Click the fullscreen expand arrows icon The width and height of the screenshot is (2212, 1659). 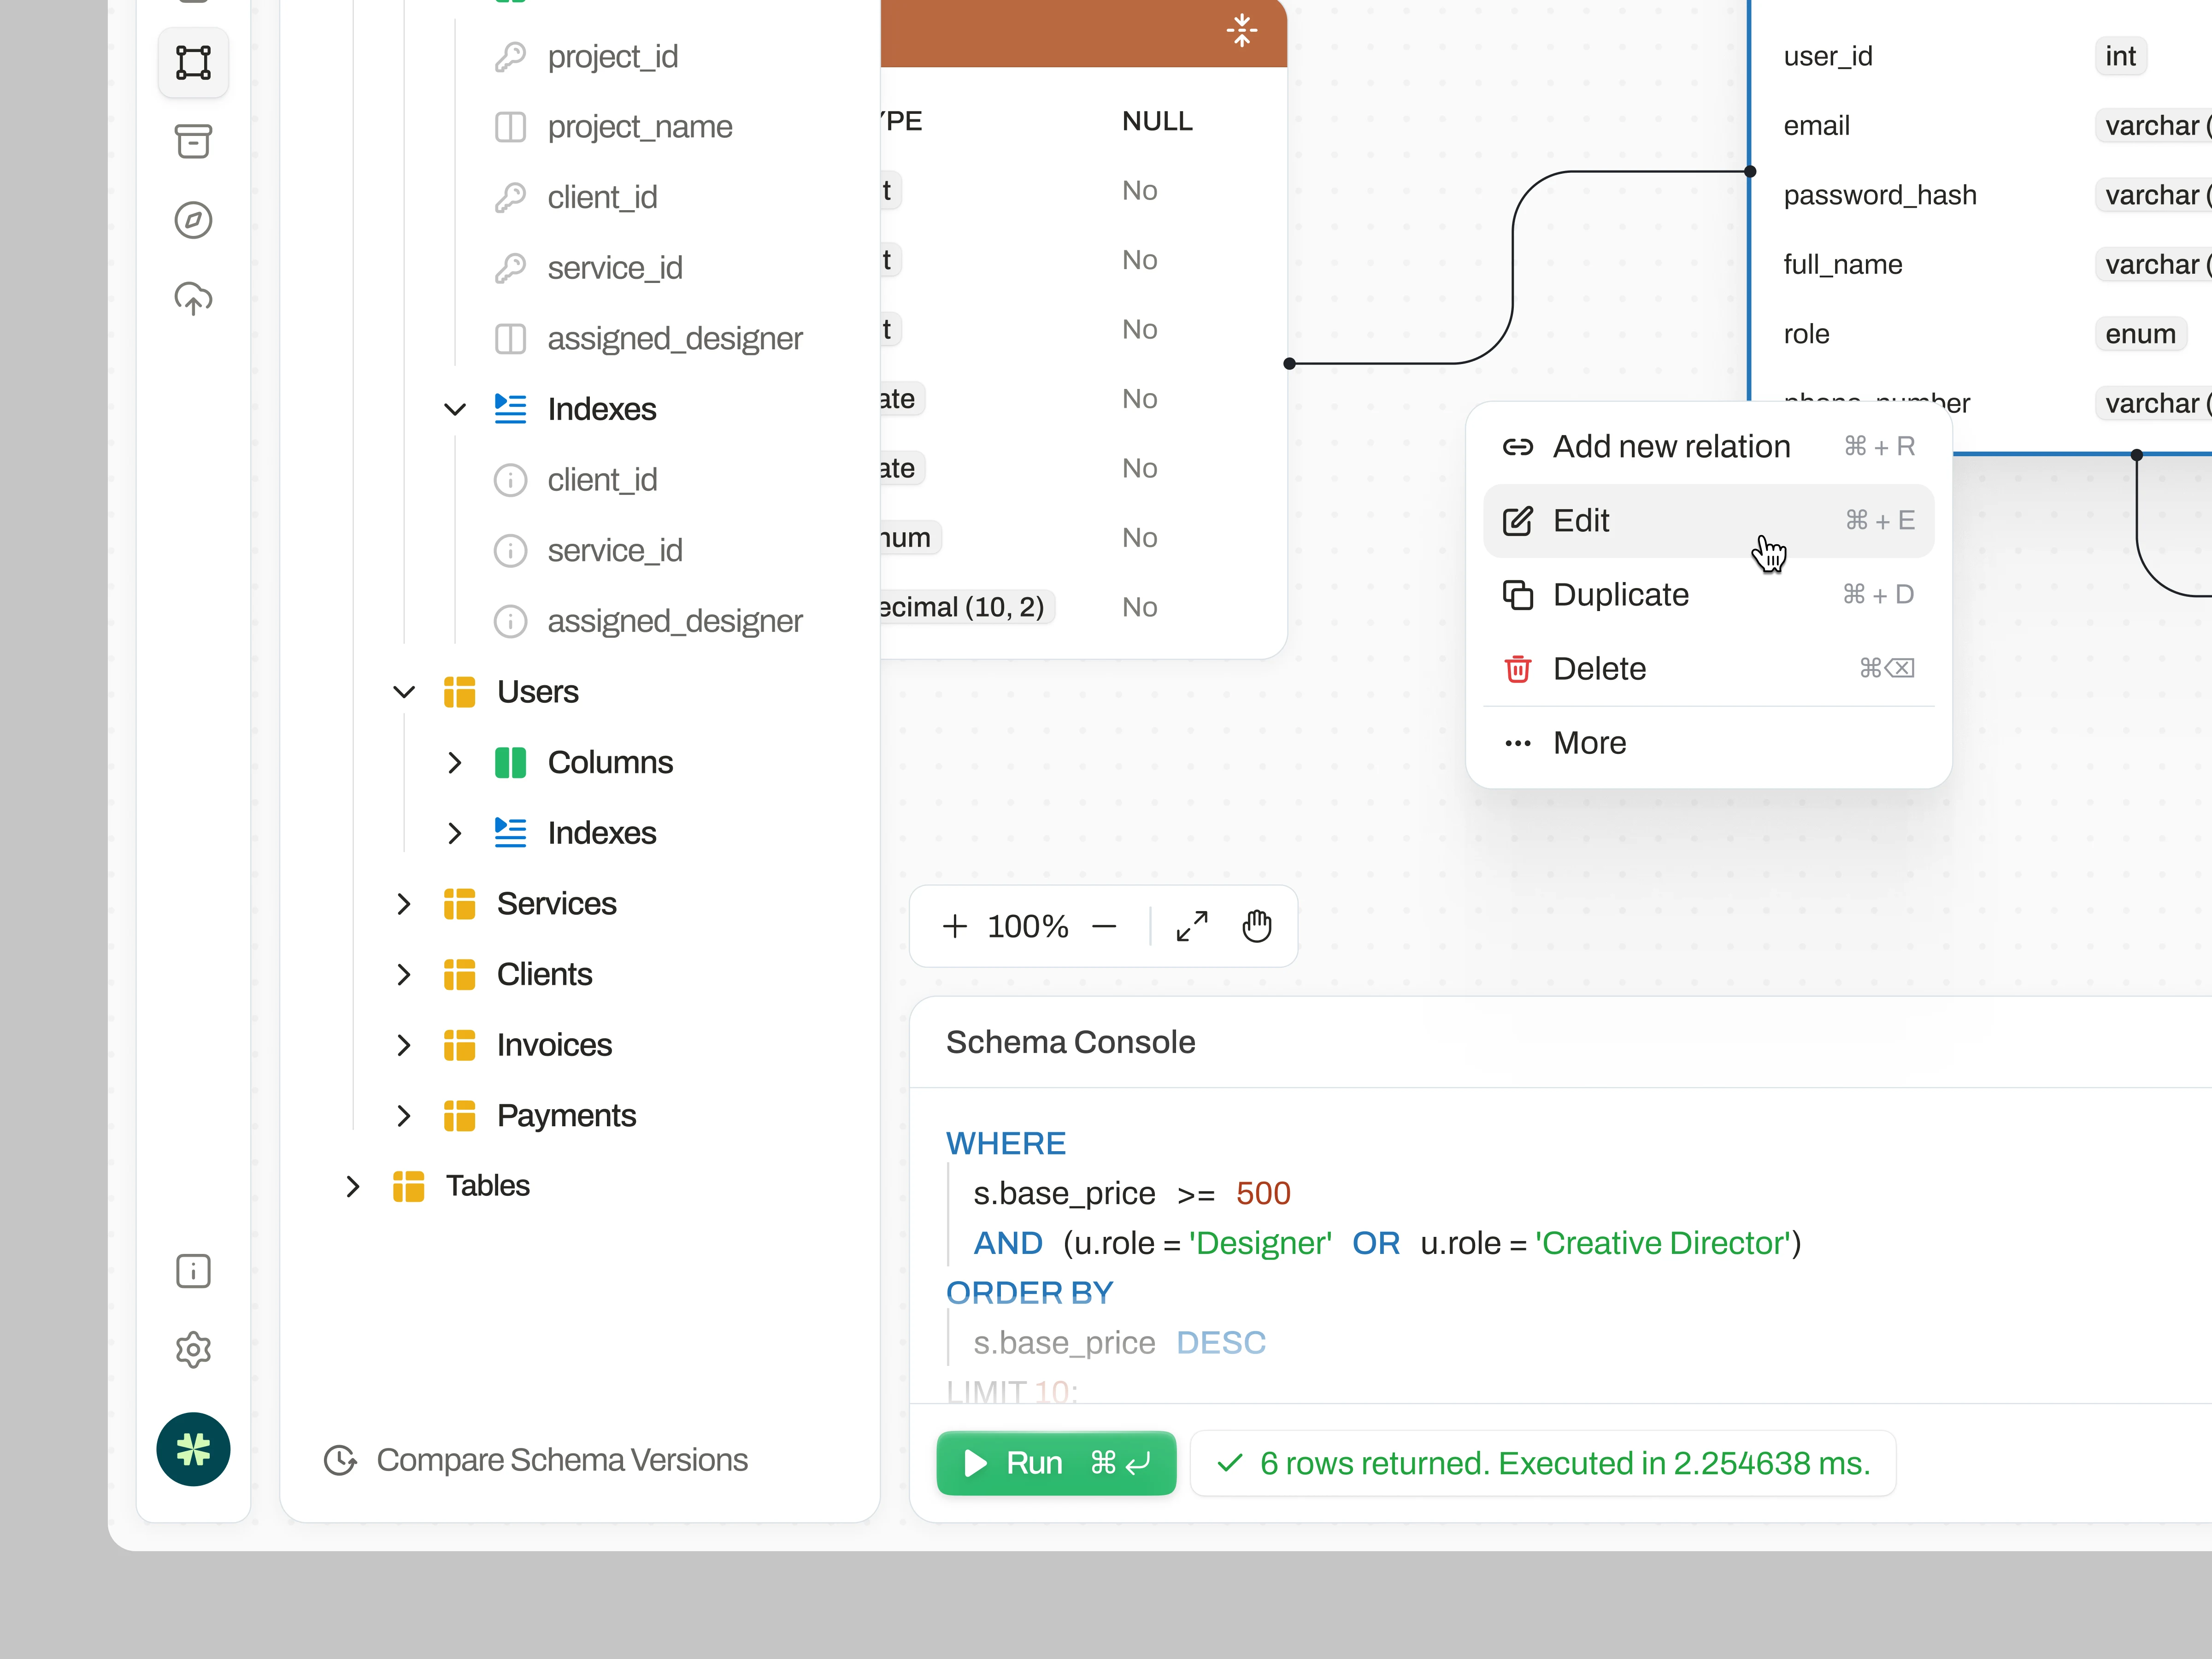coord(1192,926)
